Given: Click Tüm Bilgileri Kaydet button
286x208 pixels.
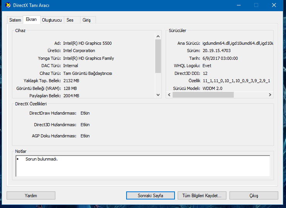Looking at the screenshot, I should pos(202,195).
